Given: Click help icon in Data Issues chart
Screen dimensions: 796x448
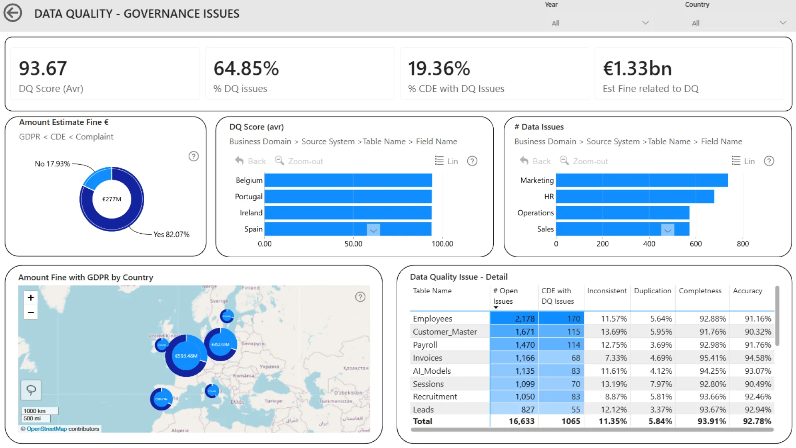Looking at the screenshot, I should click(769, 161).
